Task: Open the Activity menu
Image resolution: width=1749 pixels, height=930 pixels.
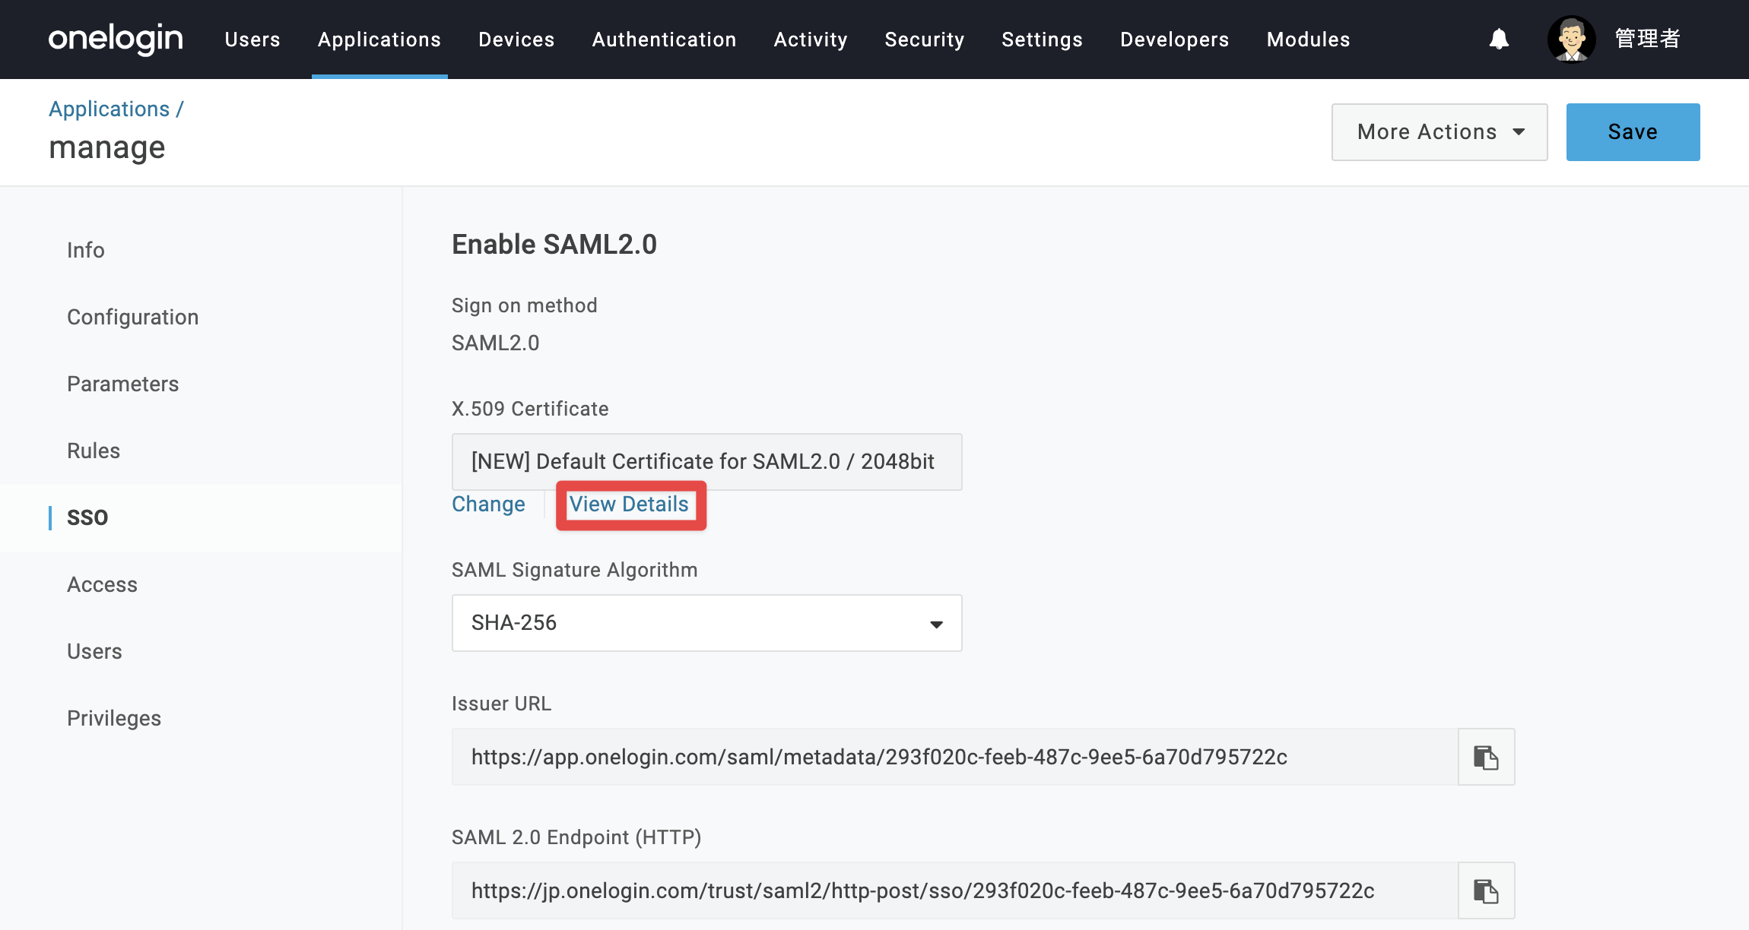Action: (811, 40)
